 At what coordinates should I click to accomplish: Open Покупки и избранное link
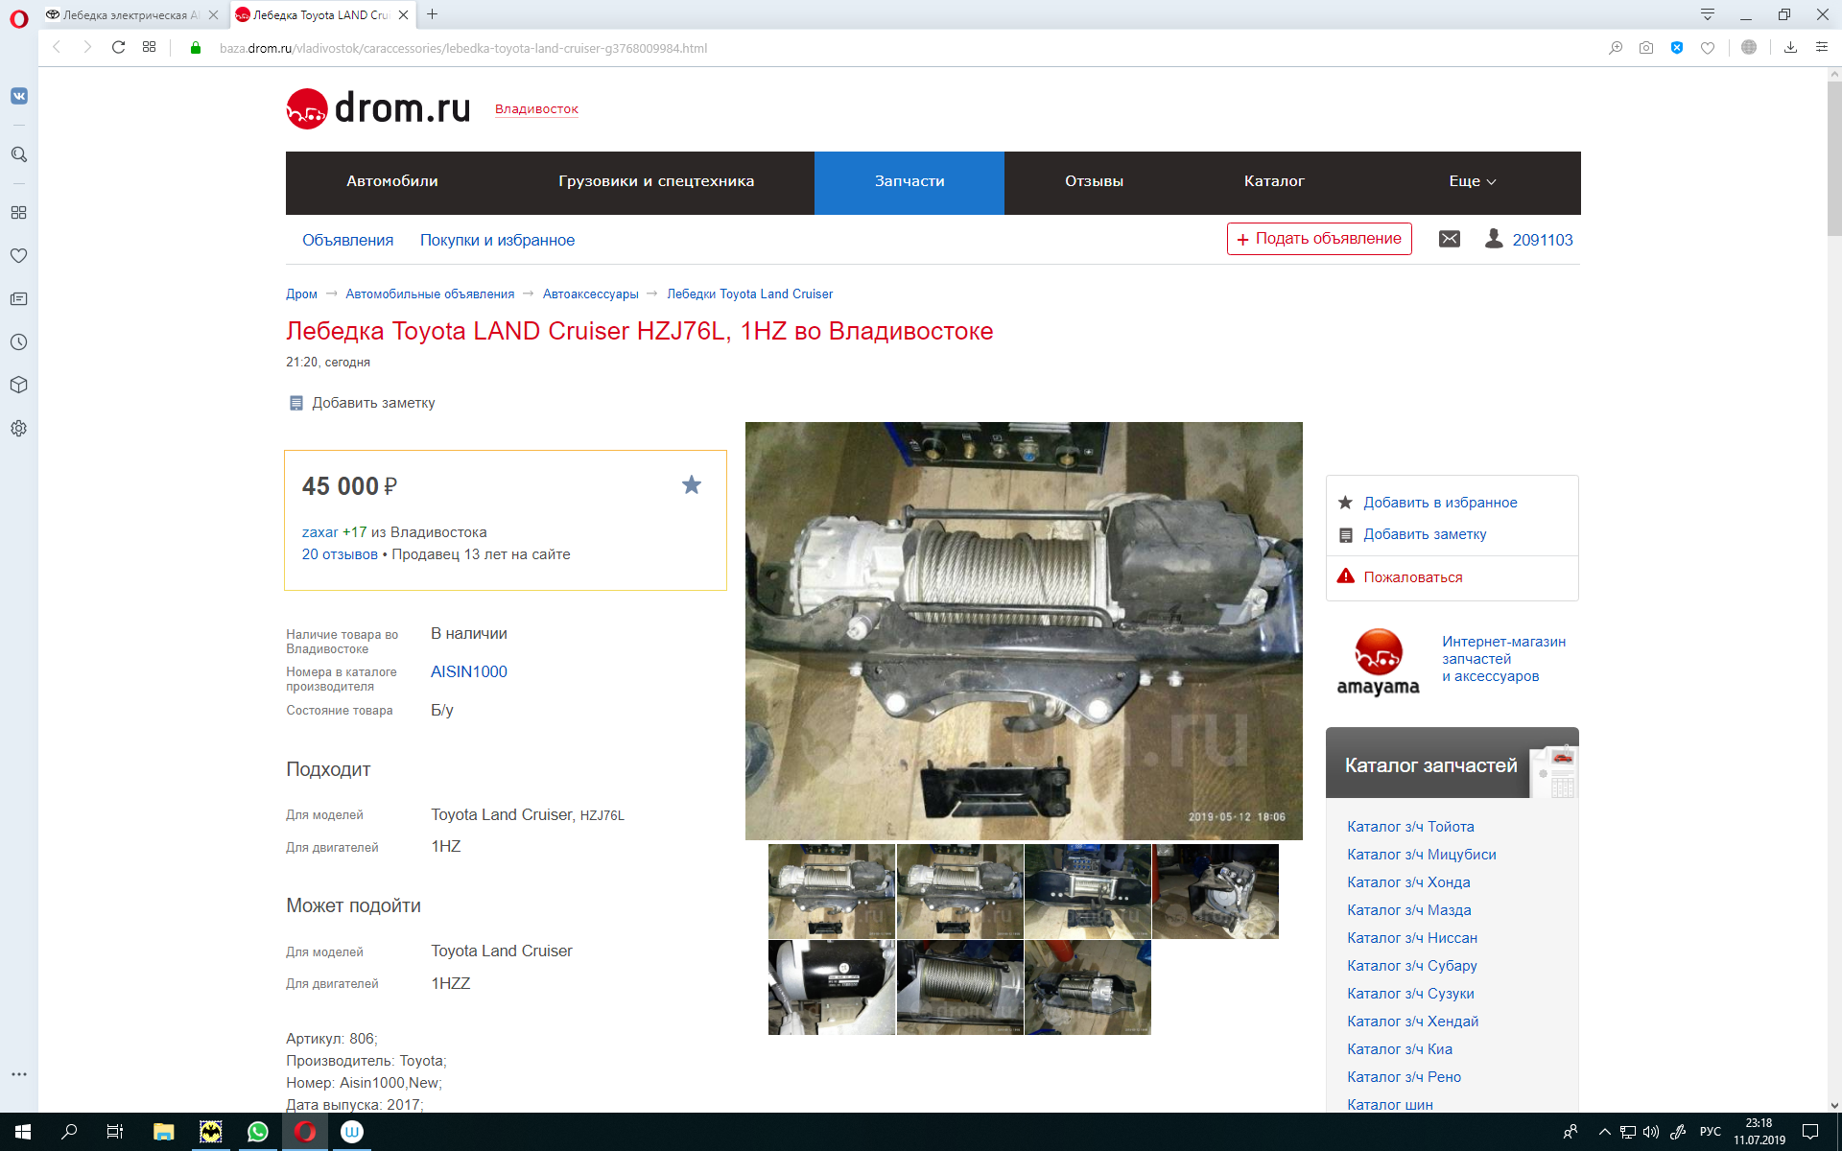click(497, 240)
